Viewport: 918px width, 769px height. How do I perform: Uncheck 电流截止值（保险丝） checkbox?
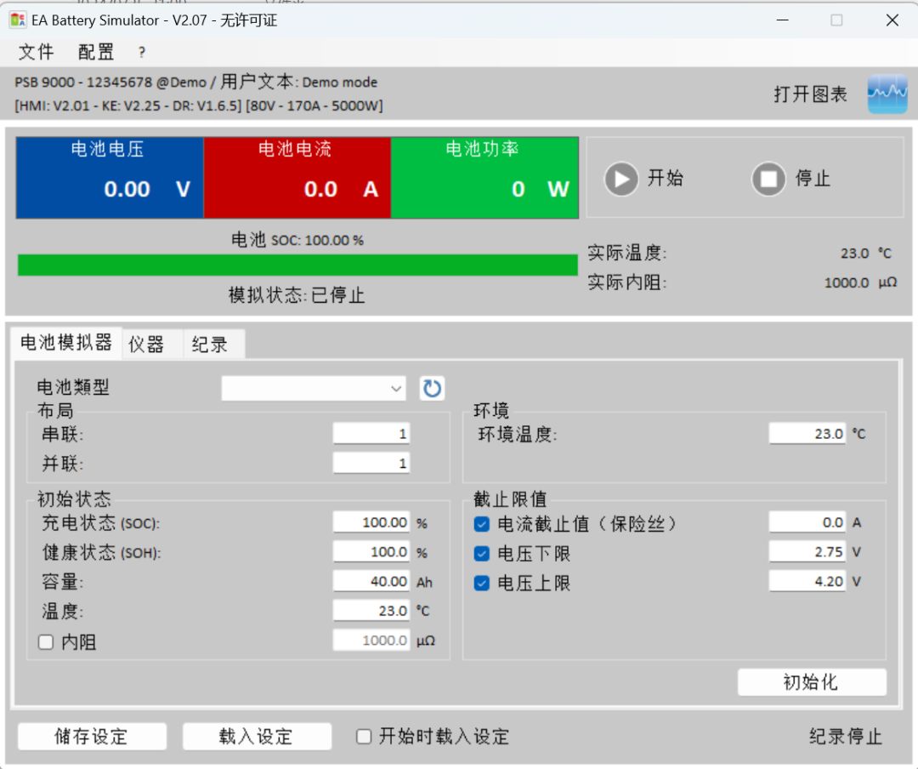(482, 524)
